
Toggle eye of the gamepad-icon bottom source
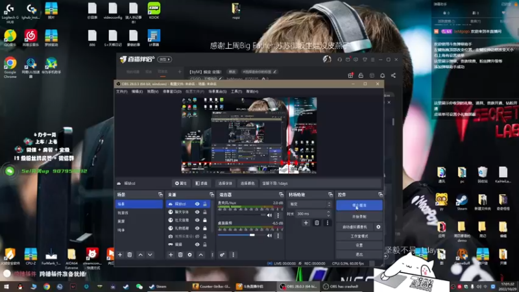(197, 245)
